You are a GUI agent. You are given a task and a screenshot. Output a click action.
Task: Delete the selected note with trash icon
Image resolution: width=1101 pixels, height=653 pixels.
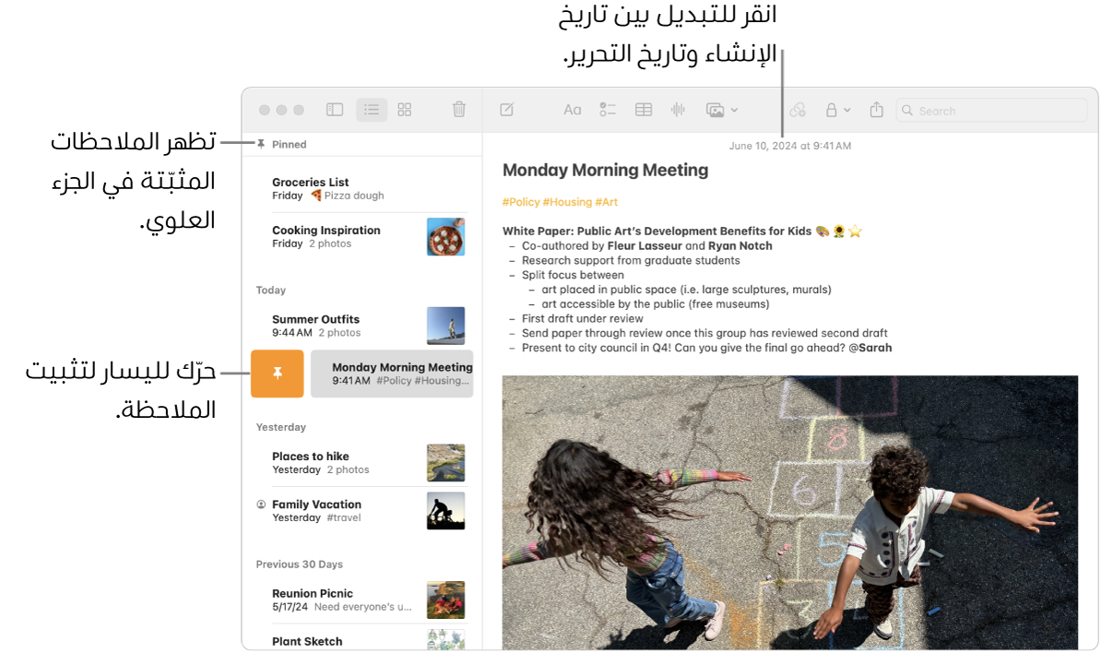pos(459,110)
